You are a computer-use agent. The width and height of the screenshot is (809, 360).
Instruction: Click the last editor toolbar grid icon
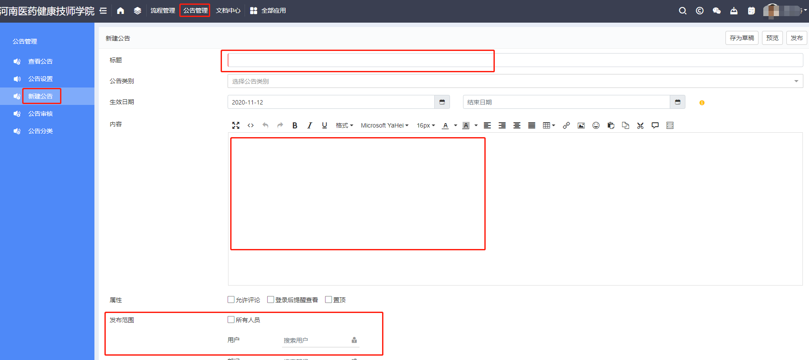tap(670, 125)
